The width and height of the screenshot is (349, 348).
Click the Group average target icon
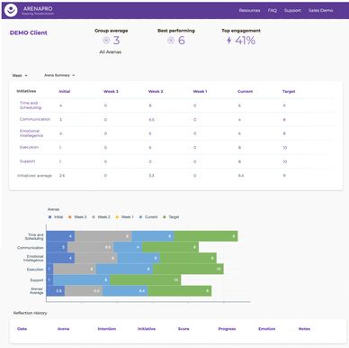pos(106,41)
